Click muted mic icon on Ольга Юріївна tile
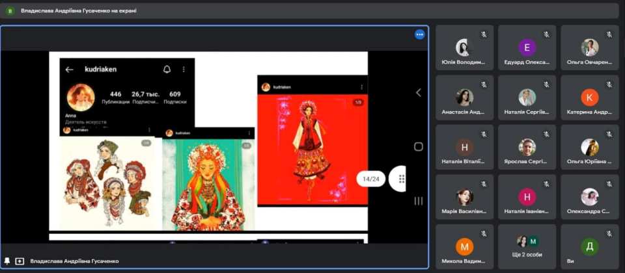 pos(609,134)
